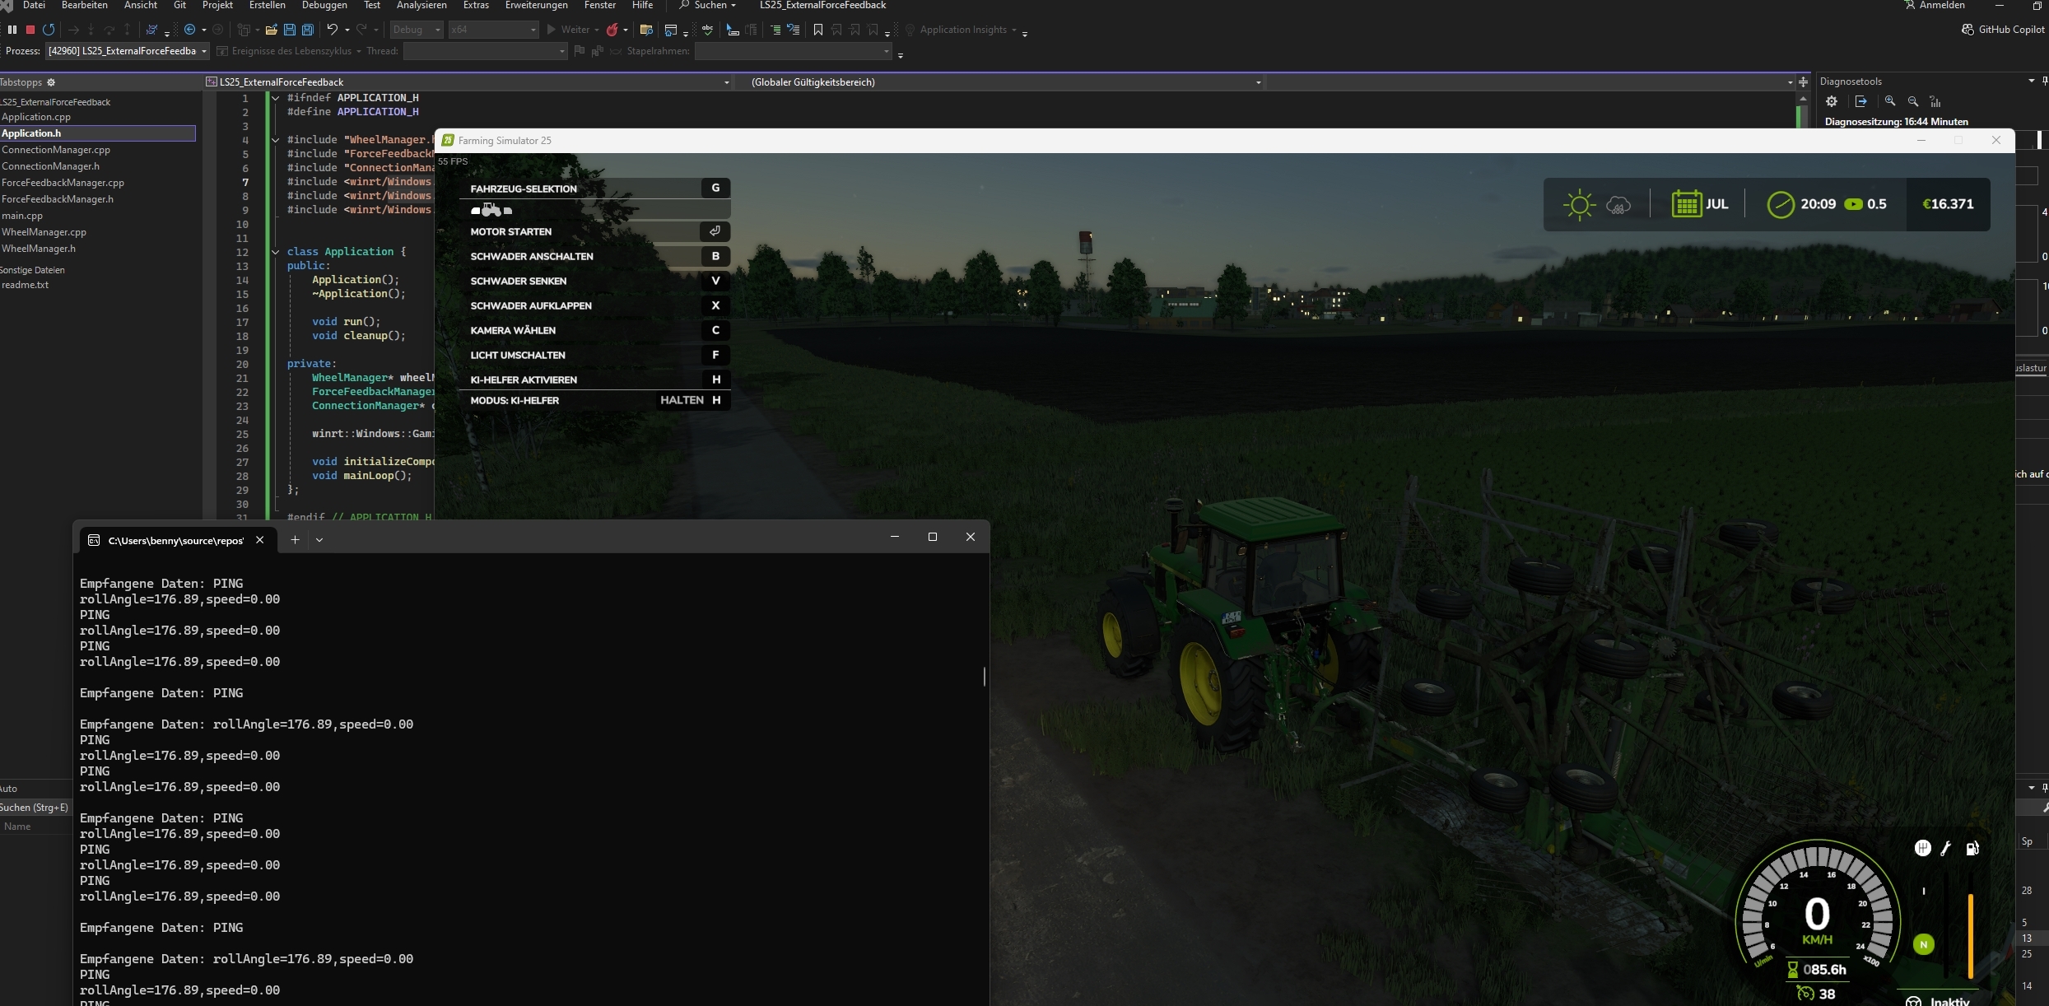This screenshot has height=1006, width=2049.
Task: Open the Debuggen menu
Action: tap(324, 5)
